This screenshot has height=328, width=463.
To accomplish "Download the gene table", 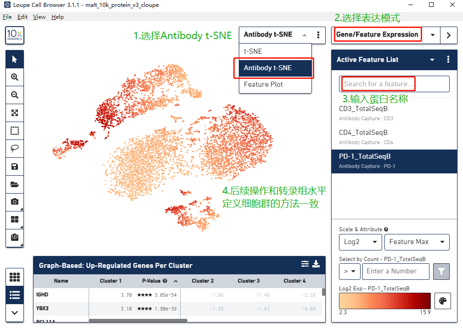I will point(316,264).
